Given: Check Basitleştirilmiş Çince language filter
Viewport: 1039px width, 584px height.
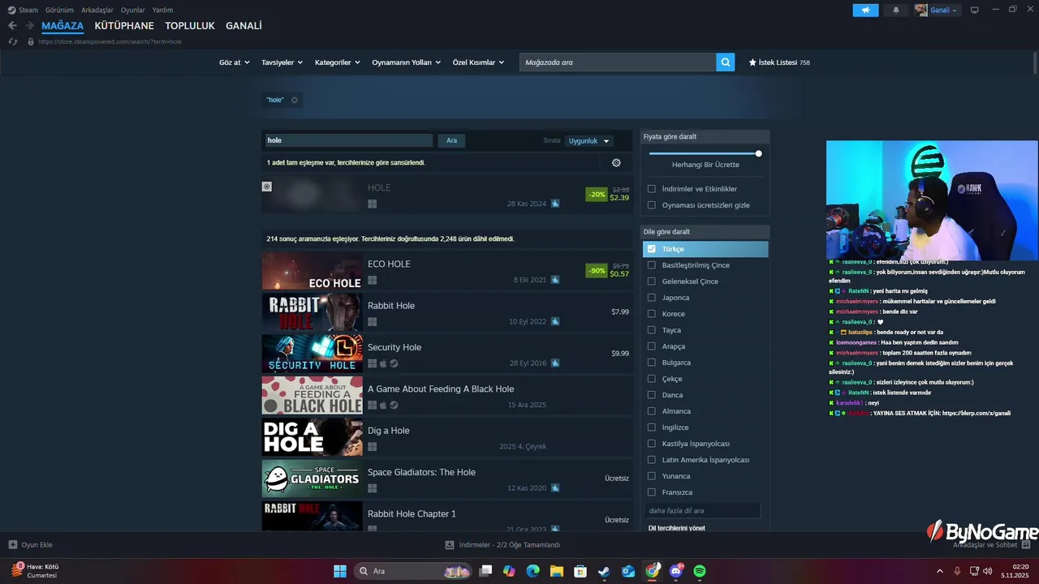Looking at the screenshot, I should point(651,265).
